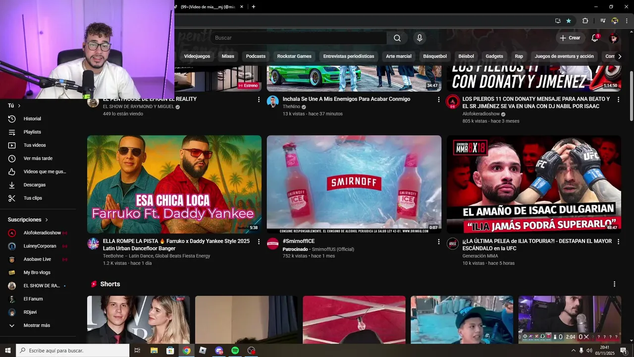Open Task View on taskbar
The image size is (634, 357).
coord(137,351)
